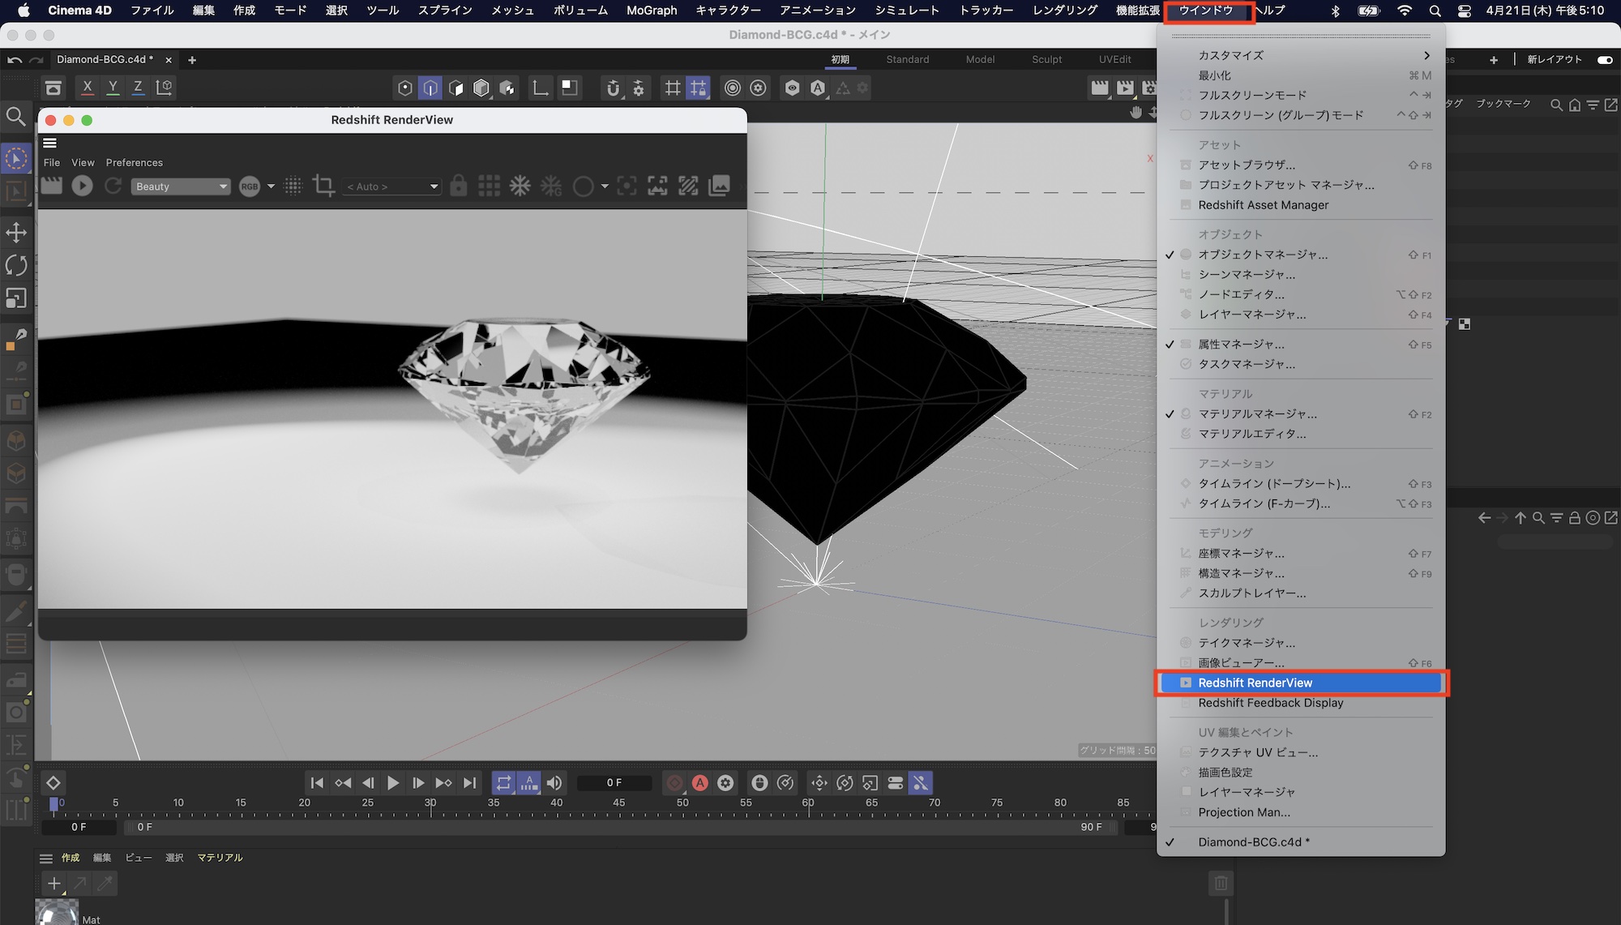Toggle X axis lock

(88, 88)
